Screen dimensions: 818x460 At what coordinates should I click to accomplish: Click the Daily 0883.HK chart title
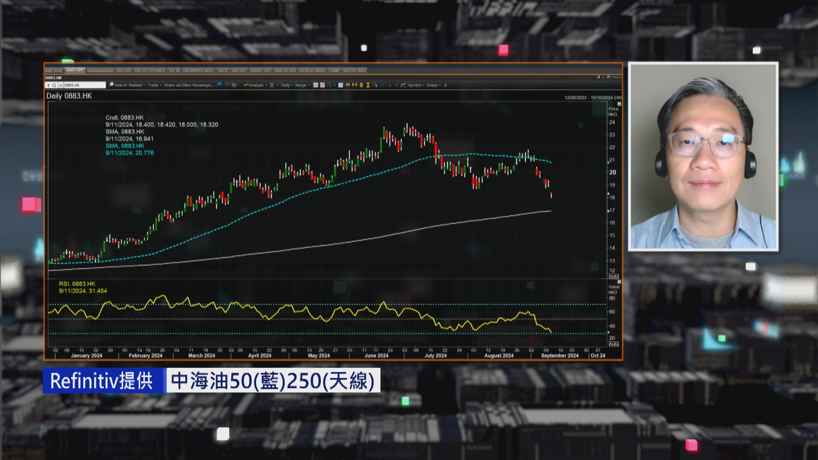click(69, 96)
